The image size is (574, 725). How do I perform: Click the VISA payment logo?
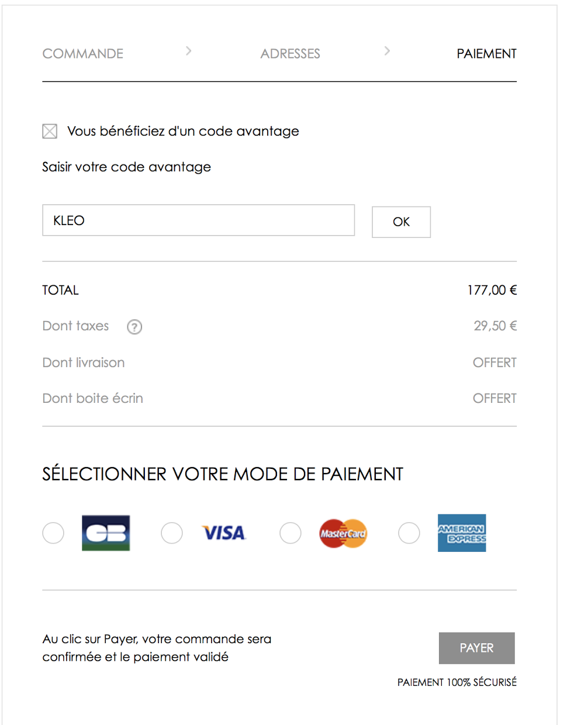click(224, 533)
